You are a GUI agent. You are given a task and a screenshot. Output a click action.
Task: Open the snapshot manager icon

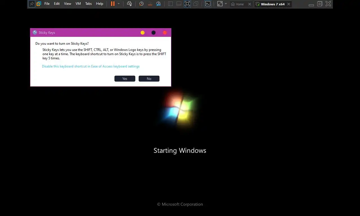click(x=158, y=4)
